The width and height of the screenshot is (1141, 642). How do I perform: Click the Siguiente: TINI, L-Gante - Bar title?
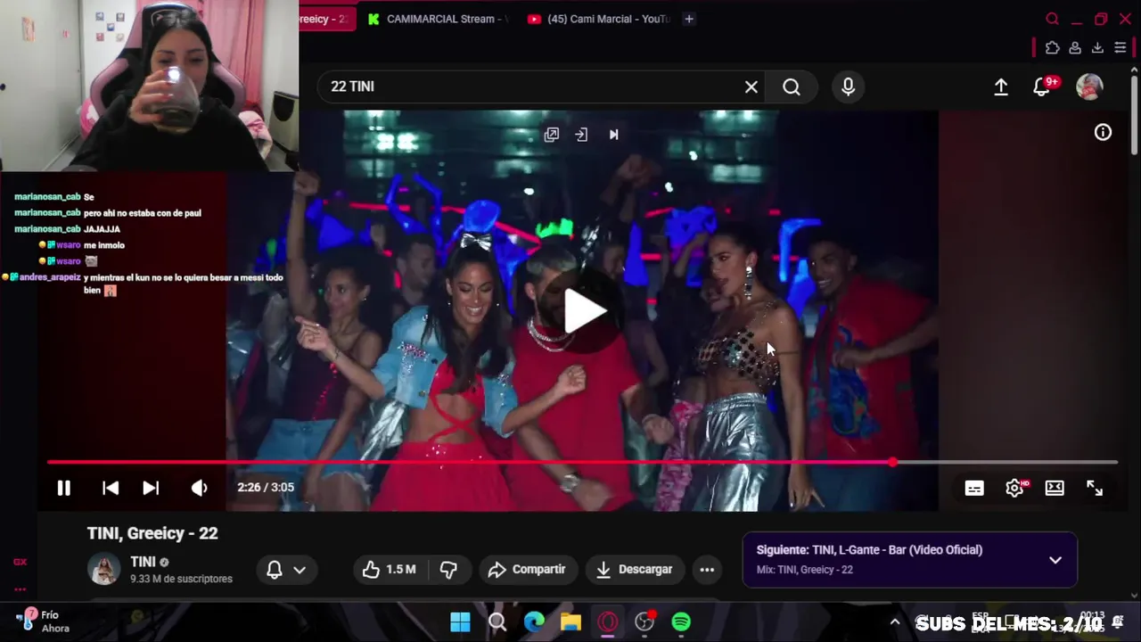coord(869,550)
